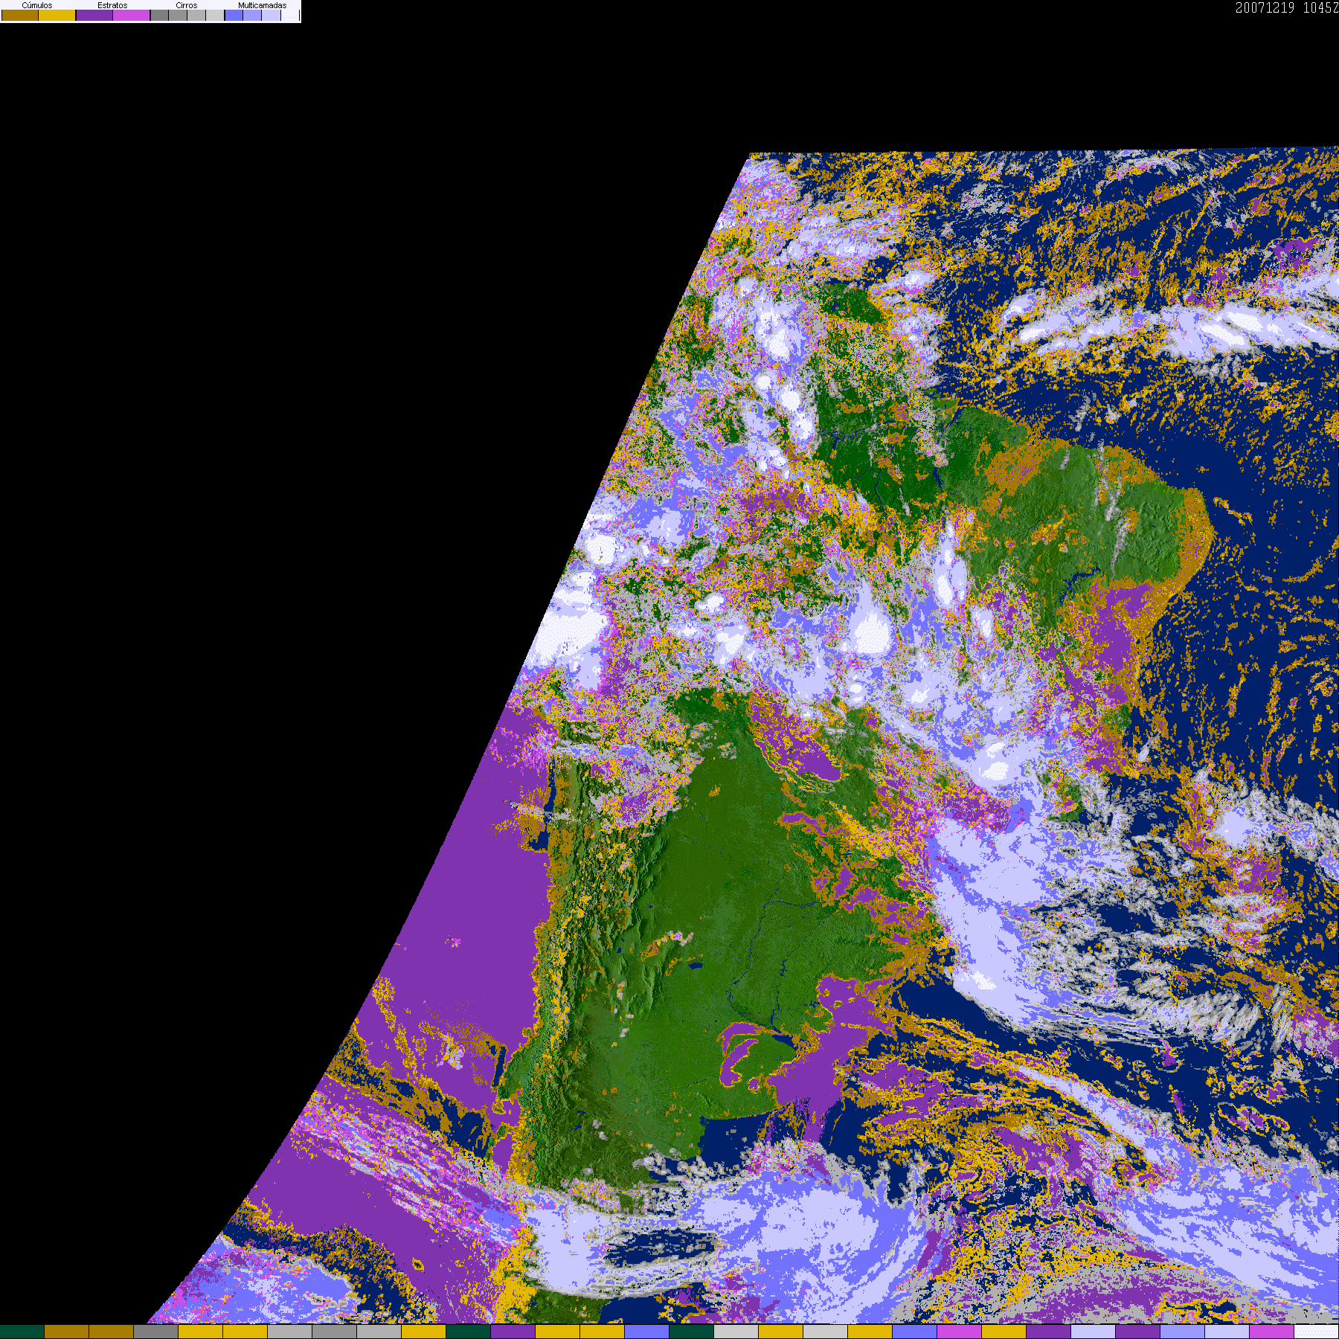Select the saturated blue Multicamadas legend swatch
This screenshot has width=1339, height=1339.
(234, 15)
